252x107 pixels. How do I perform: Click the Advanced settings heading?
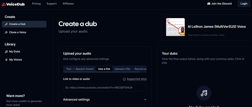pyautogui.click(x=76, y=99)
